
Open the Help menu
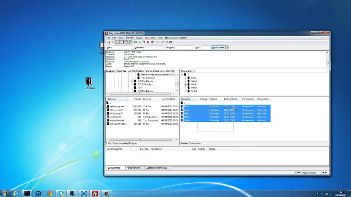pyautogui.click(x=160, y=38)
